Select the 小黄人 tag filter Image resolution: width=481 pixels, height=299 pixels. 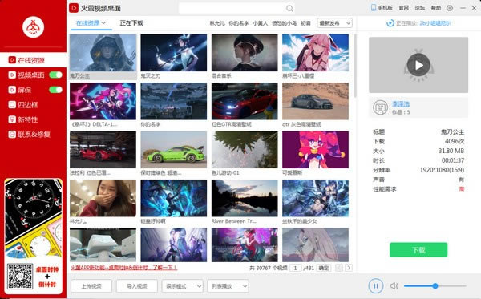click(260, 23)
